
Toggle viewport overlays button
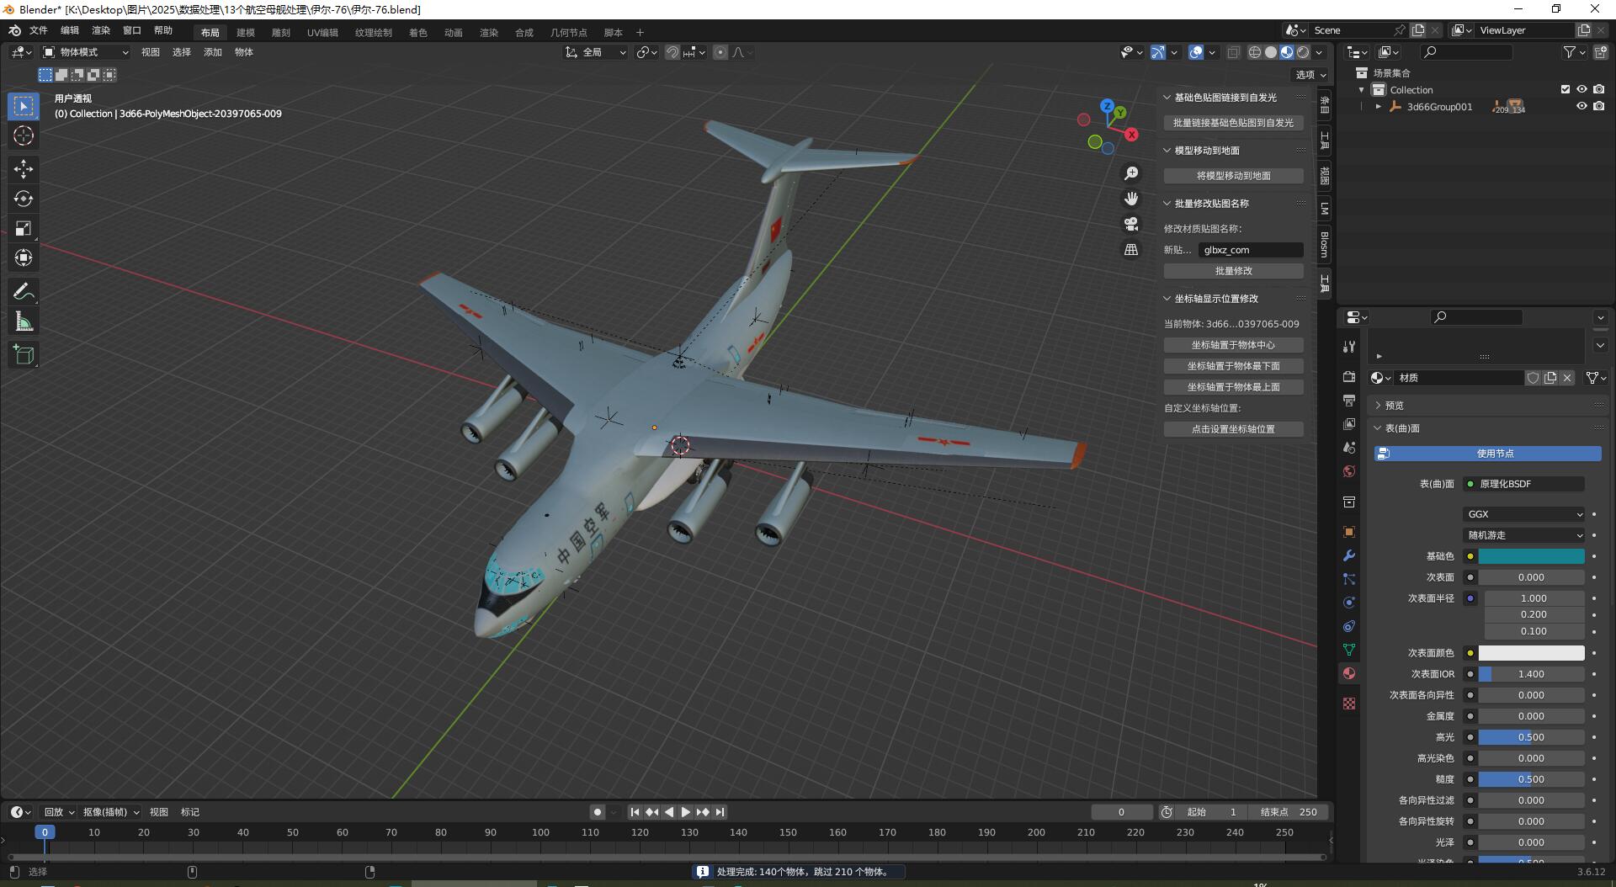pos(1196,52)
